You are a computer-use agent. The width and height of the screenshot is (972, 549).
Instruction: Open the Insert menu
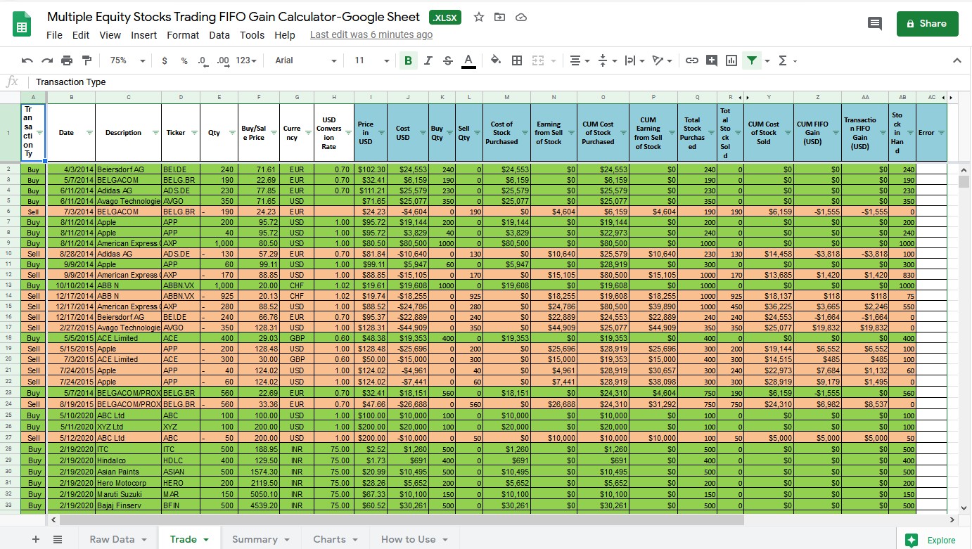point(144,35)
